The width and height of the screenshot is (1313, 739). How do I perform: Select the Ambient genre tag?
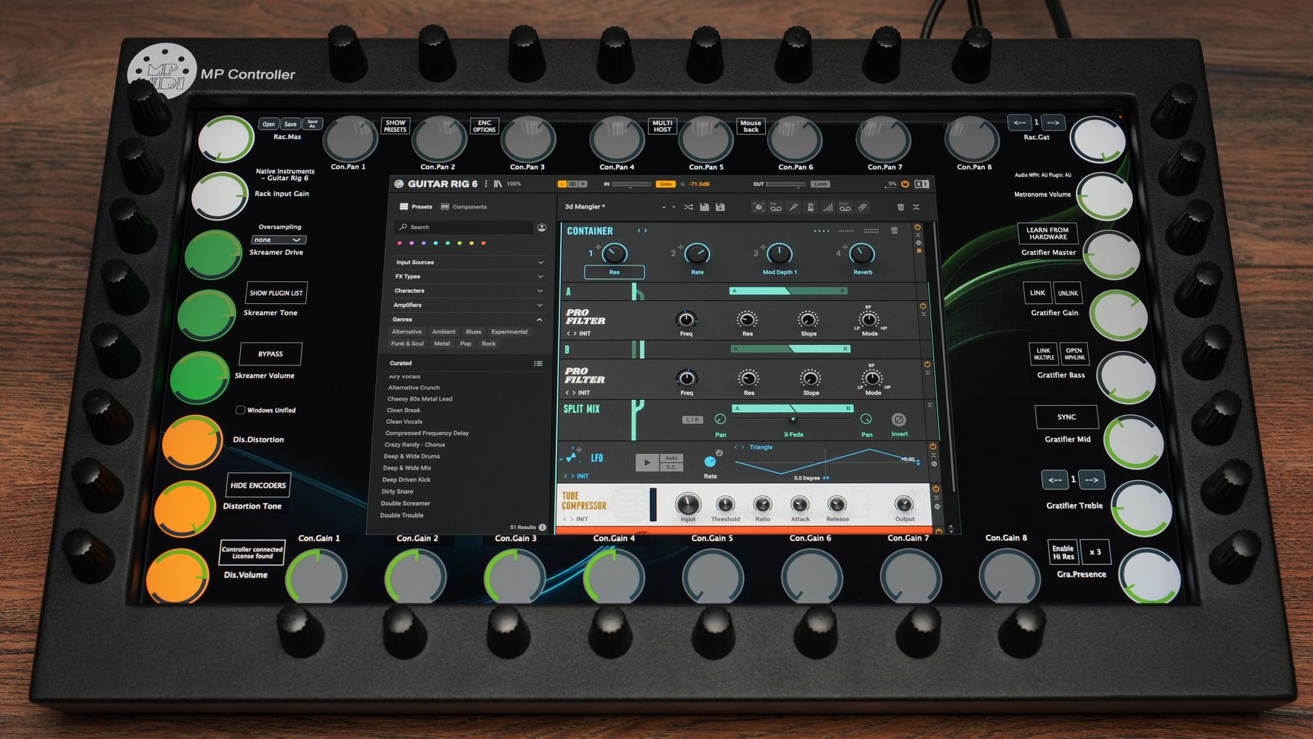tap(443, 332)
